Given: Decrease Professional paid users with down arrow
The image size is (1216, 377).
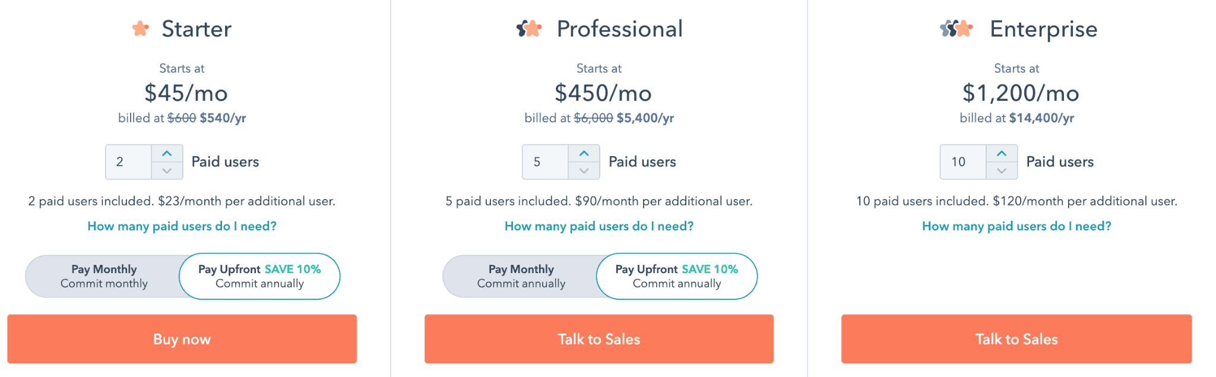Looking at the screenshot, I should [x=584, y=170].
